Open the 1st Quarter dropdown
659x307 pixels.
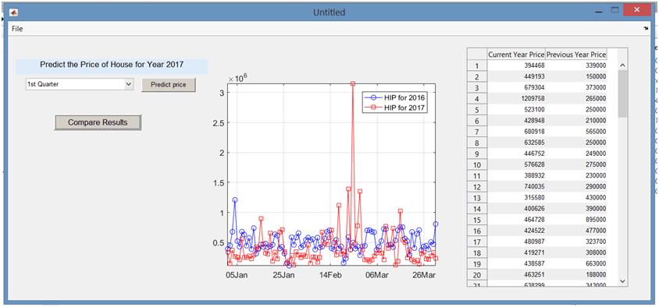pyautogui.click(x=80, y=84)
